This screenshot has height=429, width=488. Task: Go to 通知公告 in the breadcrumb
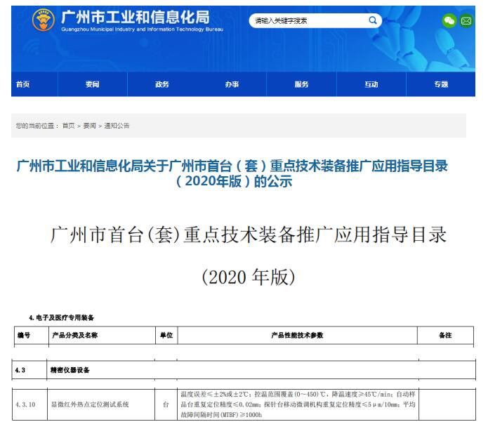point(117,126)
